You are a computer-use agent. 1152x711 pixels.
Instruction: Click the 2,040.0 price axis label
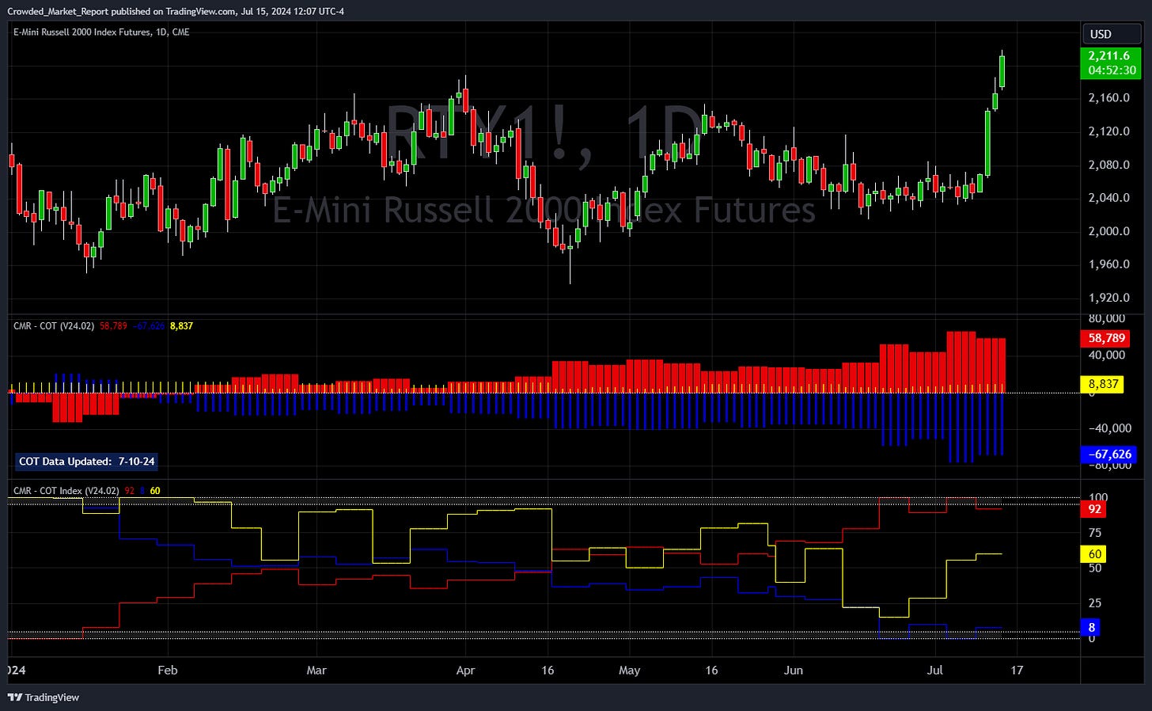point(1109,198)
